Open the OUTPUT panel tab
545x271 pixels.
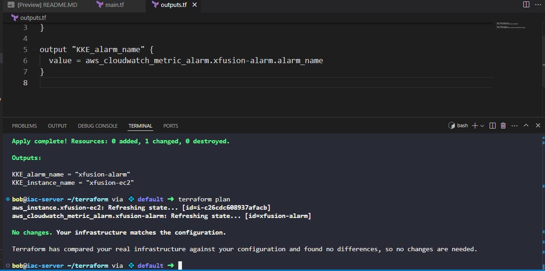57,126
